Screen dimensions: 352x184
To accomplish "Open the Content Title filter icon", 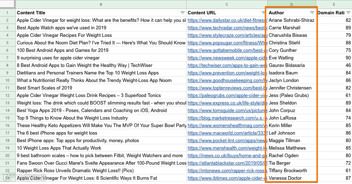I will (x=183, y=13).
